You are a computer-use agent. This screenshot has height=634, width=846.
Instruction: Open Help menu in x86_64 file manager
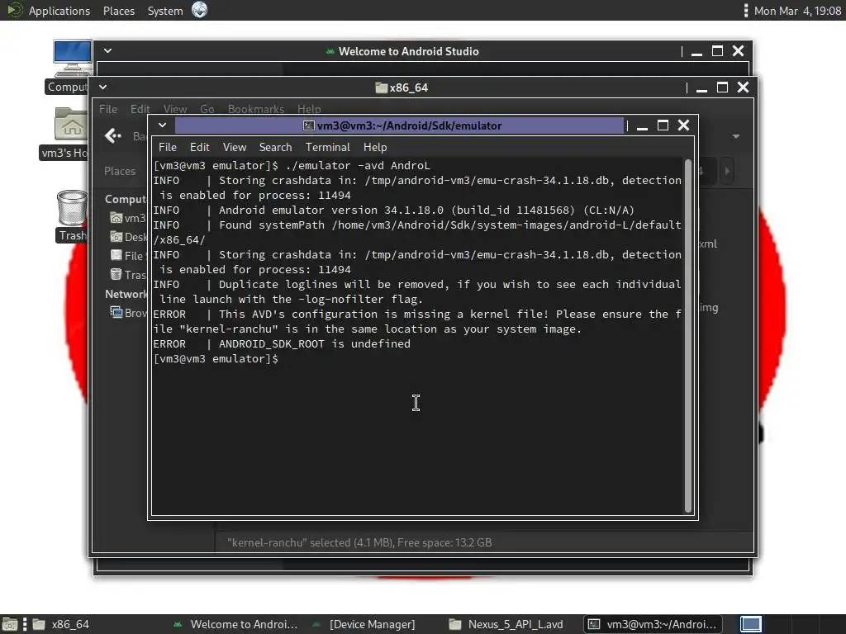tap(309, 109)
